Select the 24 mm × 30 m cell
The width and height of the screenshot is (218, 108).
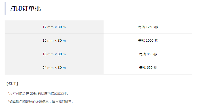54,67
